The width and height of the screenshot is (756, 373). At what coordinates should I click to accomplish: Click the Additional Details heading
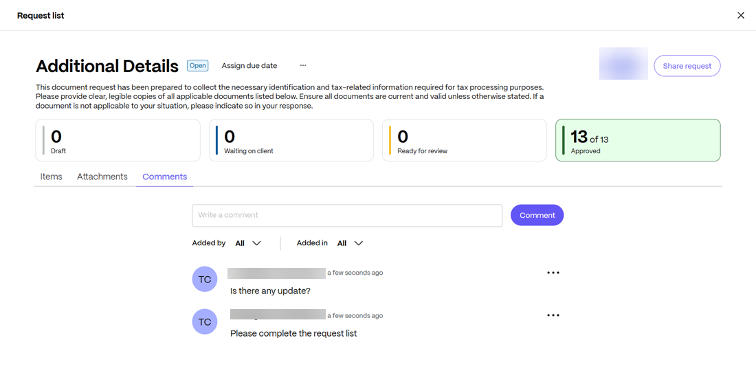[107, 66]
